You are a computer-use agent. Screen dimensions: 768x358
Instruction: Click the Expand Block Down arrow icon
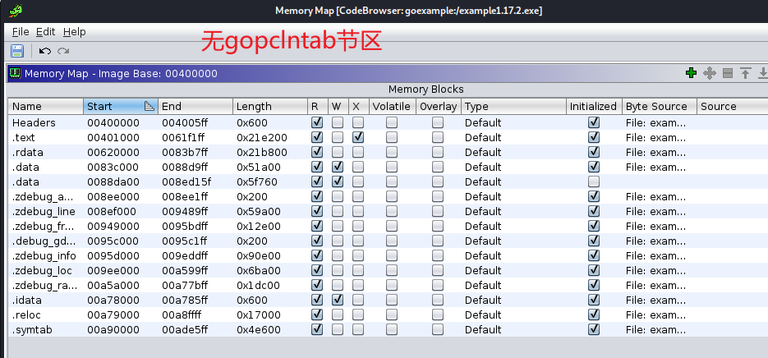(762, 73)
